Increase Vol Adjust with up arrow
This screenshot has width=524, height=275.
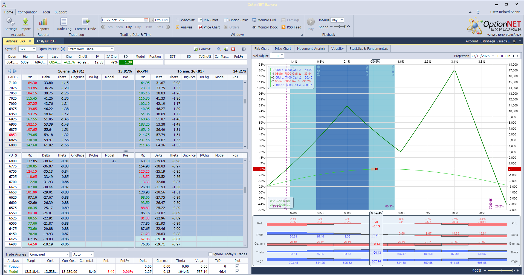point(282,55)
